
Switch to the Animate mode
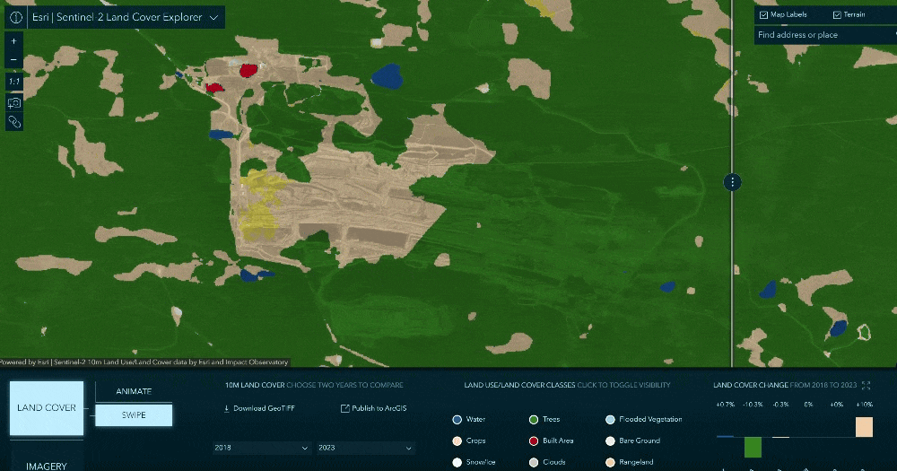(134, 391)
